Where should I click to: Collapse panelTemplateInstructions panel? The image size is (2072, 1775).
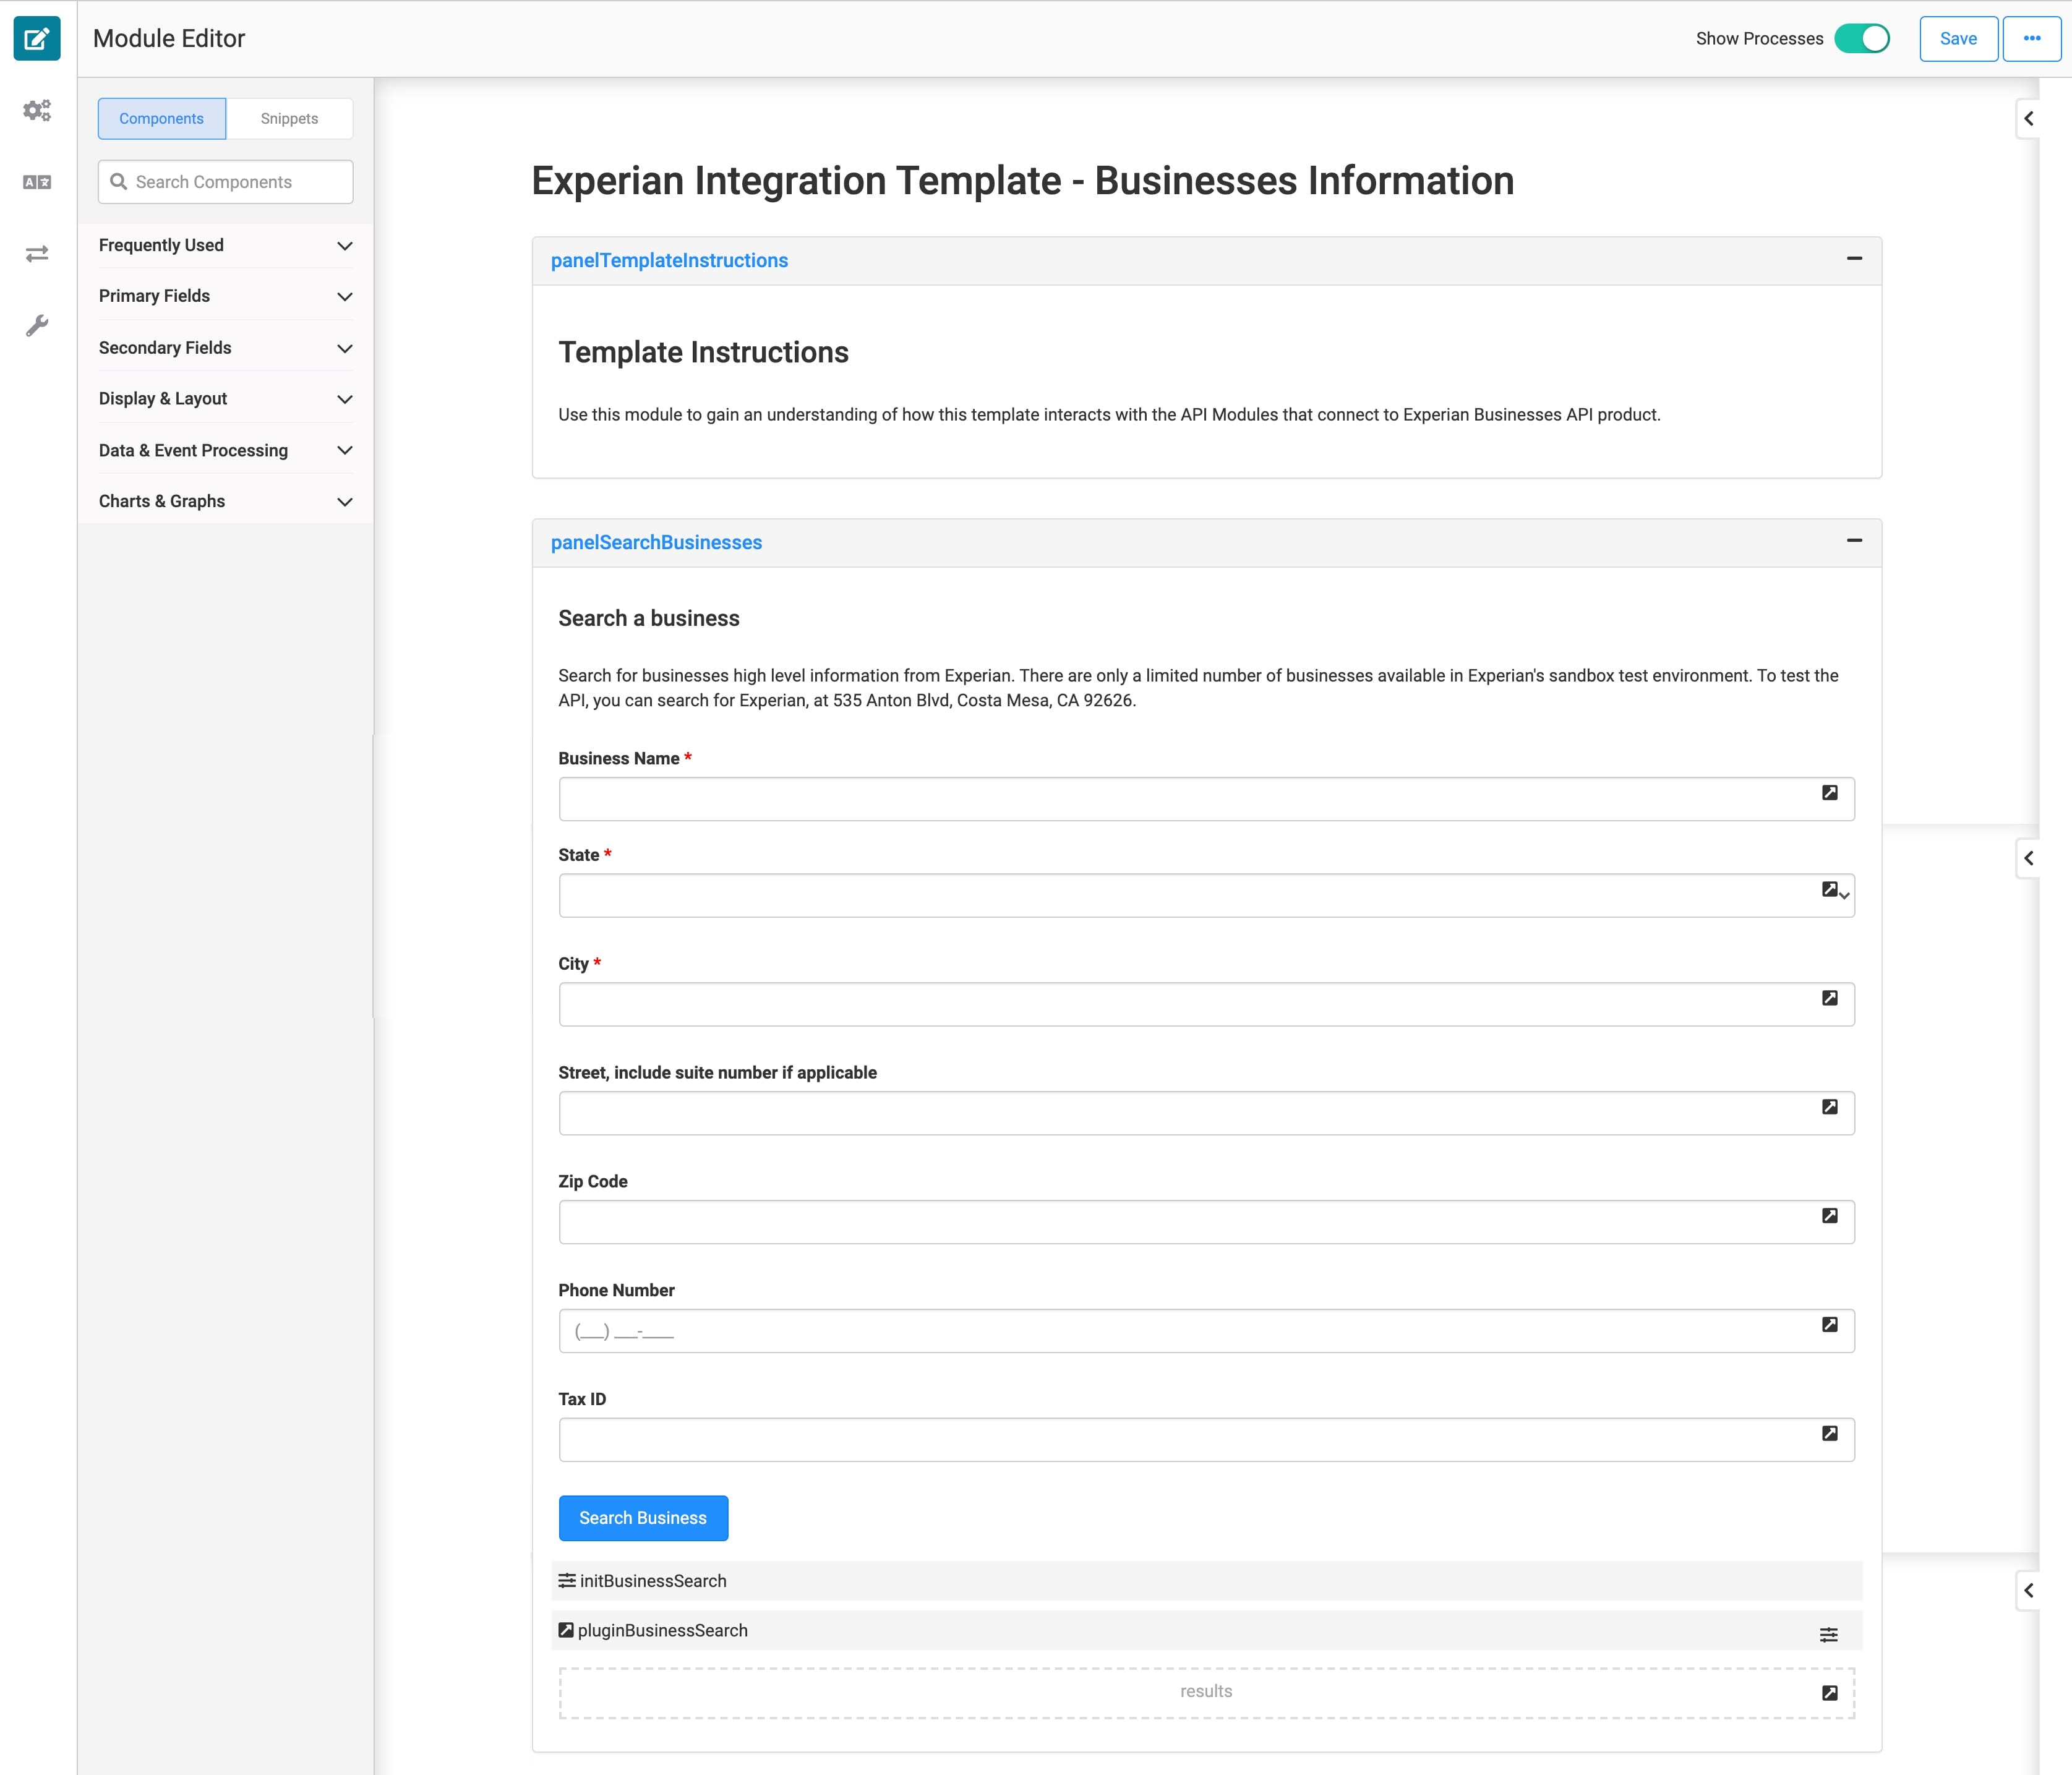click(x=1854, y=259)
